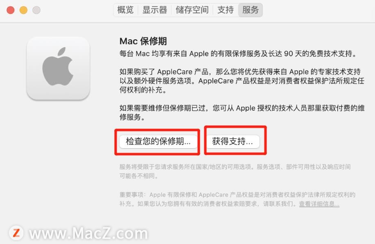This screenshot has width=375, height=244.
Task: Open the 显示器 tab
Action: click(155, 10)
